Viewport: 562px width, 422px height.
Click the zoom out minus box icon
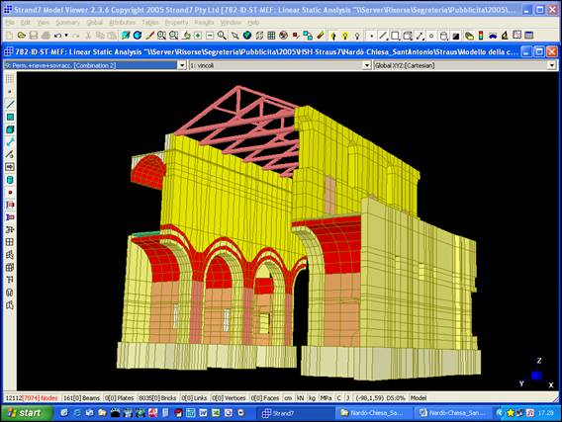(x=210, y=36)
